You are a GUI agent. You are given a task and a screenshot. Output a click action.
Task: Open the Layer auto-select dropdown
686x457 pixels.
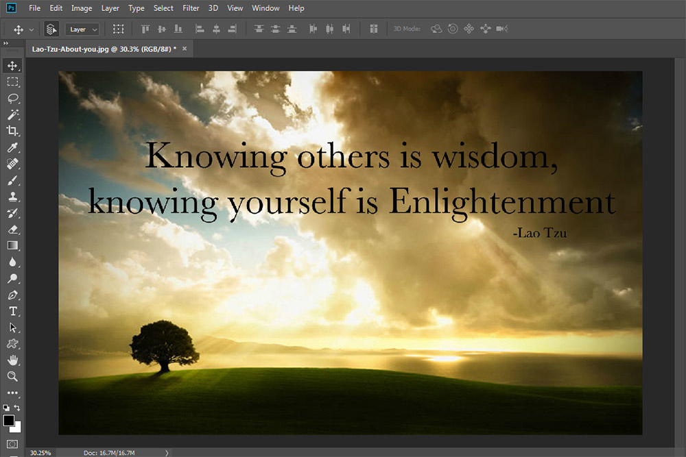click(82, 29)
